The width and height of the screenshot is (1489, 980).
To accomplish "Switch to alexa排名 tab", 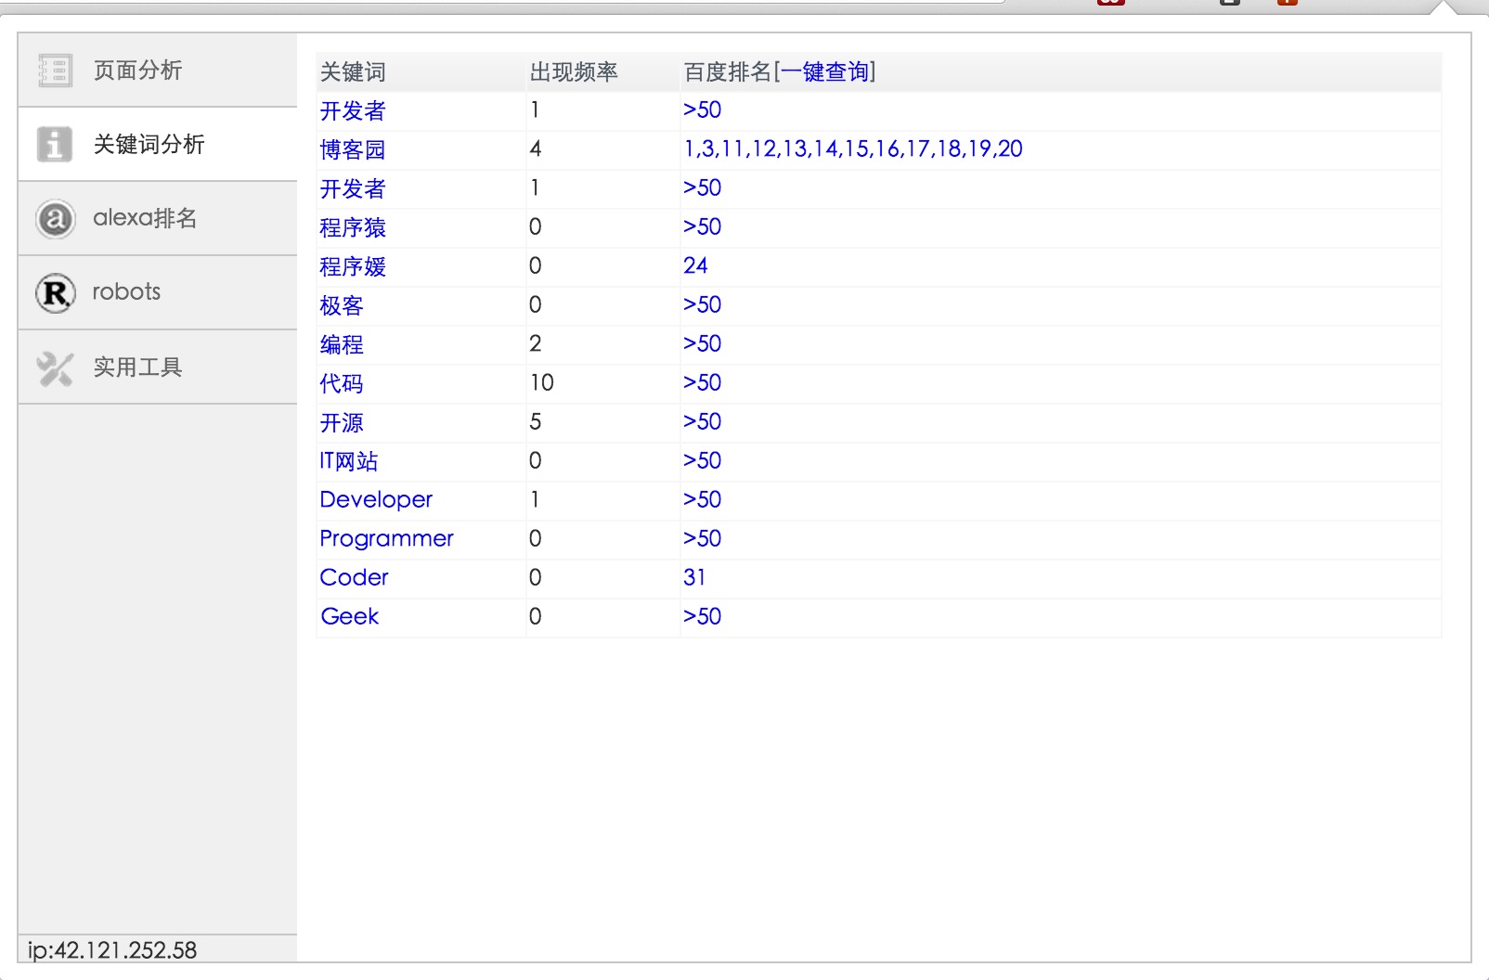I will (158, 218).
